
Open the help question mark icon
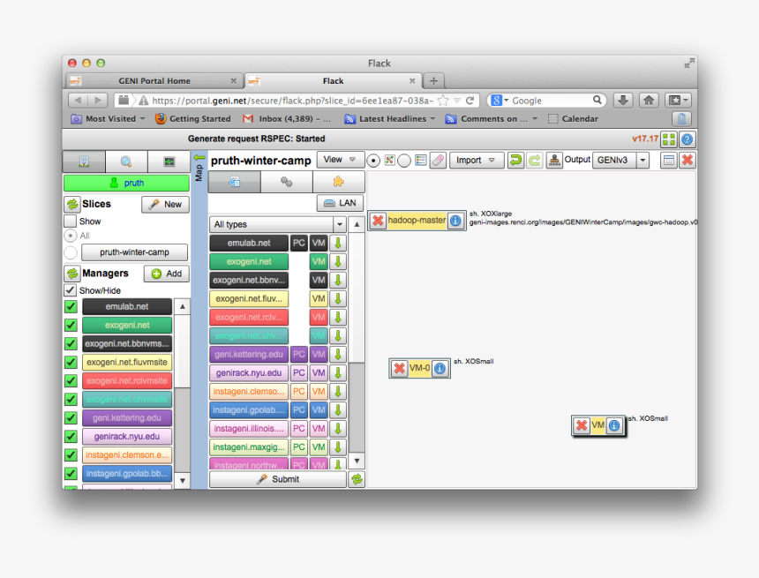point(687,139)
